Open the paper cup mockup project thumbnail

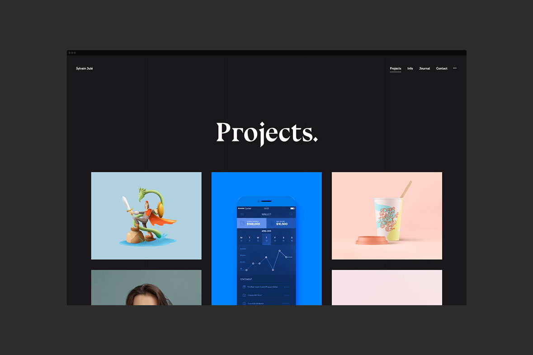point(387,216)
